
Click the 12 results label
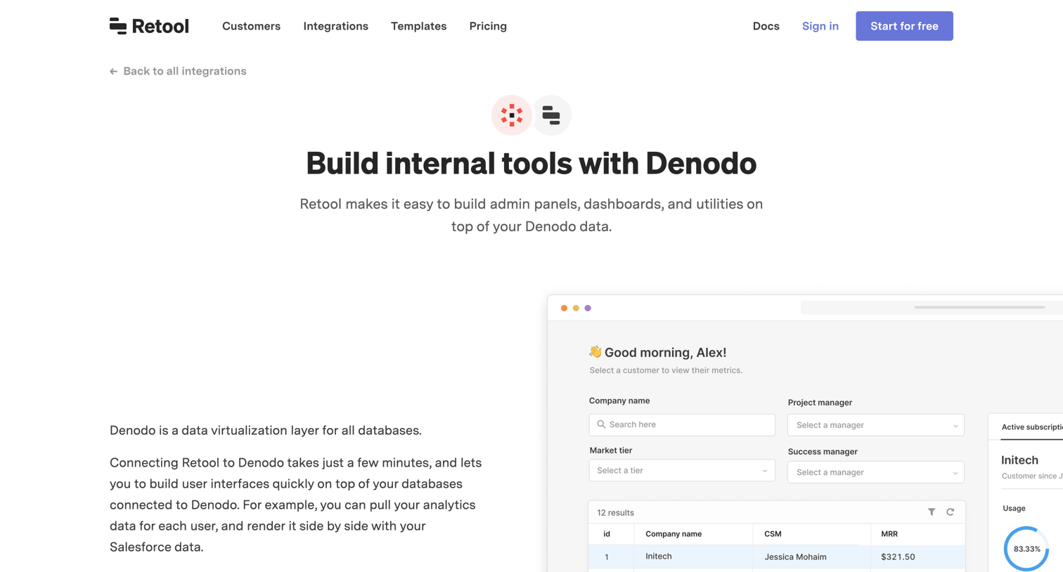[x=615, y=513]
